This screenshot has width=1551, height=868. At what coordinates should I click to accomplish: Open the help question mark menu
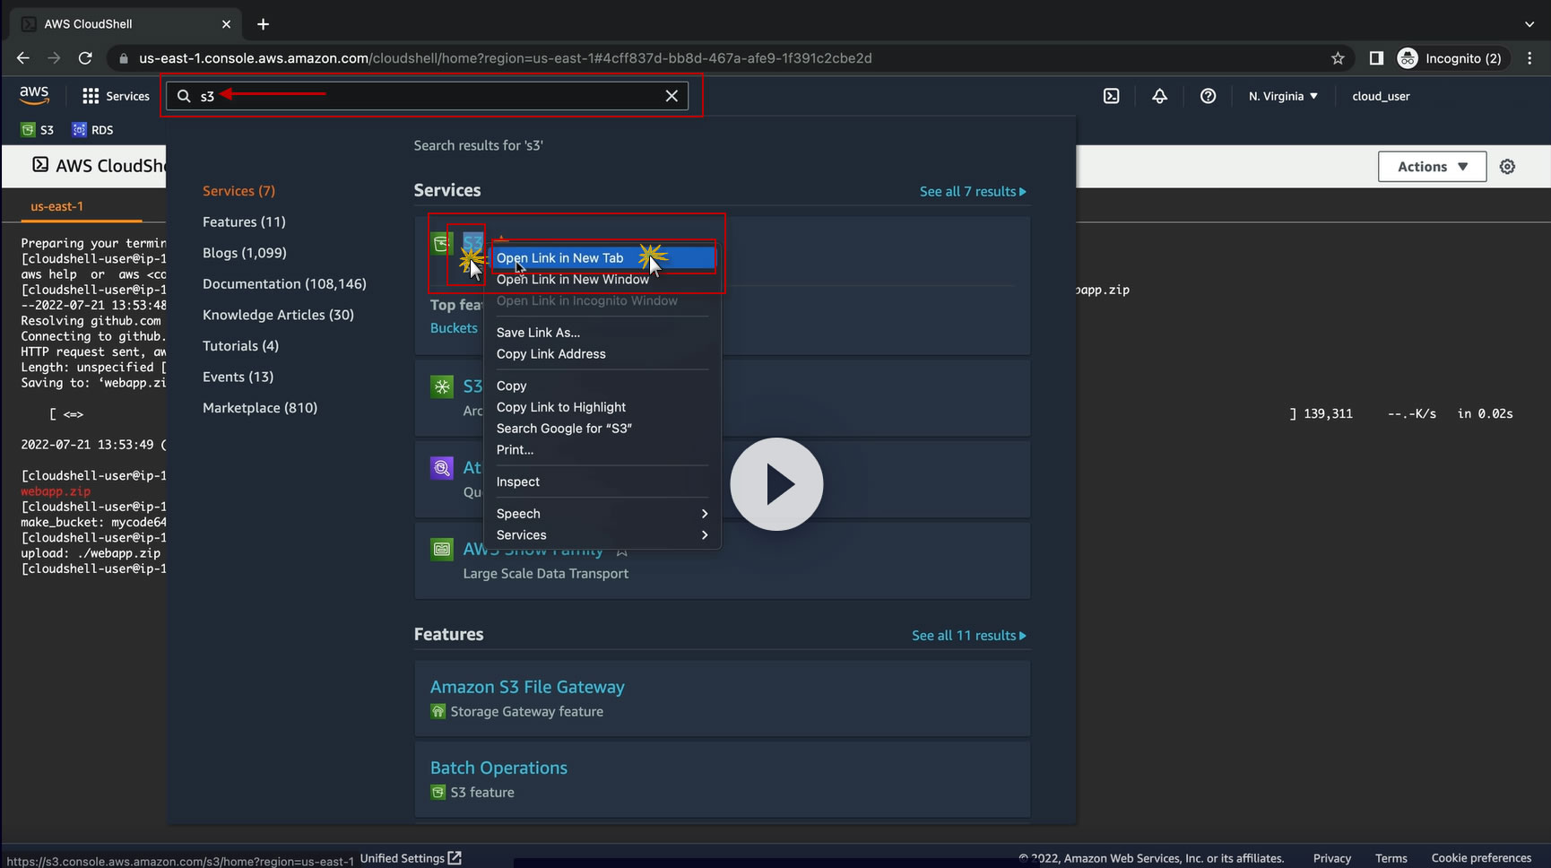pyautogui.click(x=1208, y=96)
